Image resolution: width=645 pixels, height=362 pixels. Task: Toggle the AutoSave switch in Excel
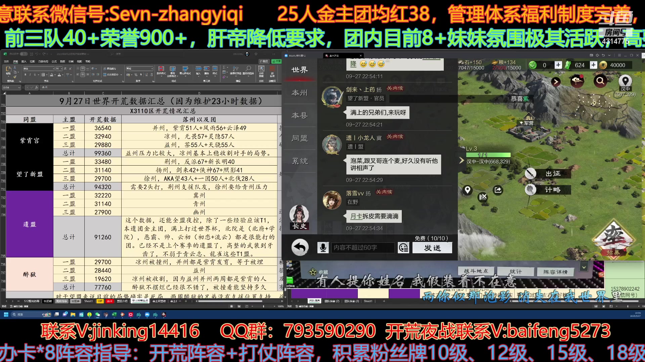24,54
